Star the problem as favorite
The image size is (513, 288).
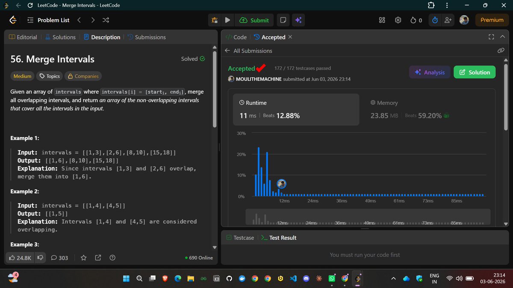(x=84, y=258)
